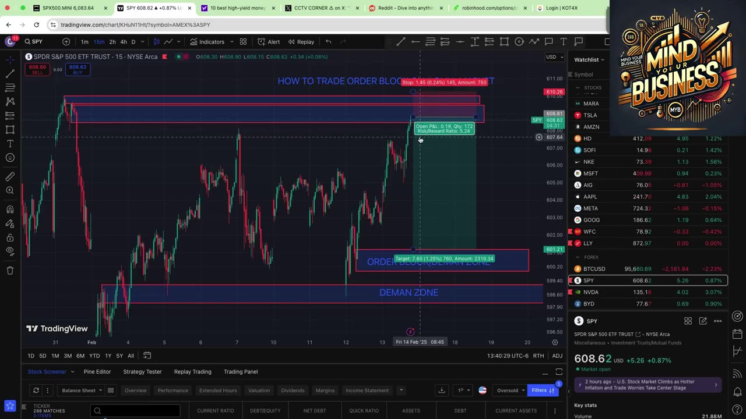The width and height of the screenshot is (746, 419).
Task: Select the Overview screener column tab
Action: tap(135, 390)
